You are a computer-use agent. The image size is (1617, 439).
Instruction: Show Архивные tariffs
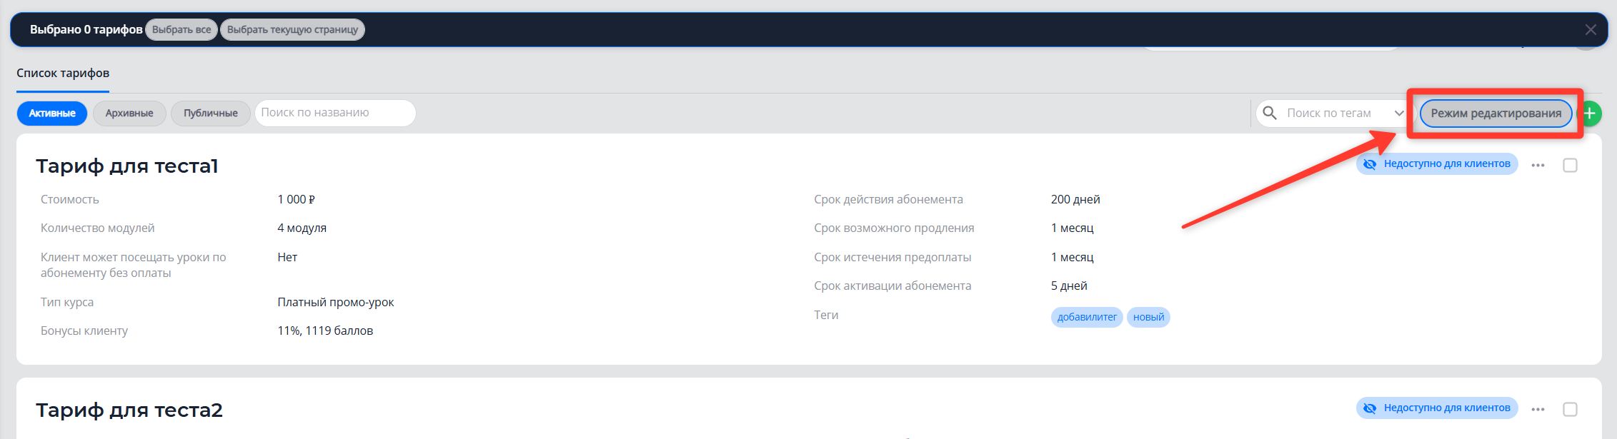129,113
